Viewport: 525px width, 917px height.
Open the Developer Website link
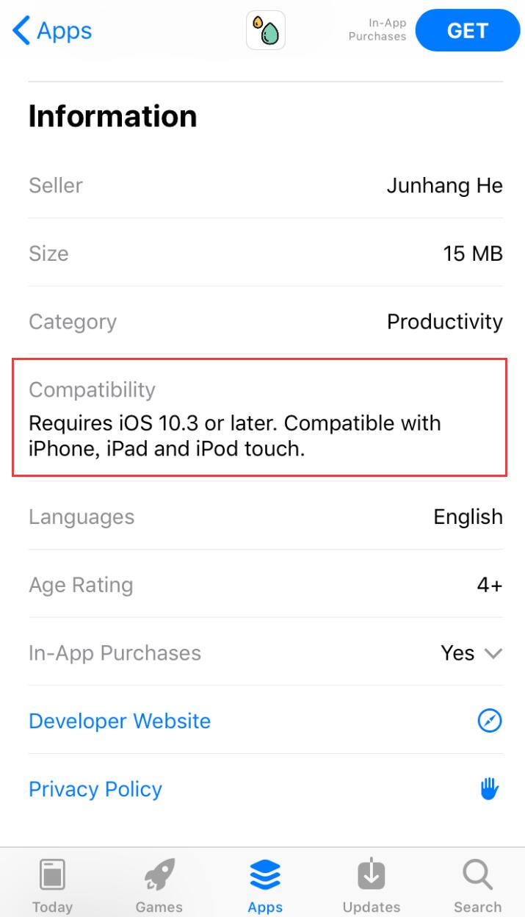pyautogui.click(x=119, y=721)
